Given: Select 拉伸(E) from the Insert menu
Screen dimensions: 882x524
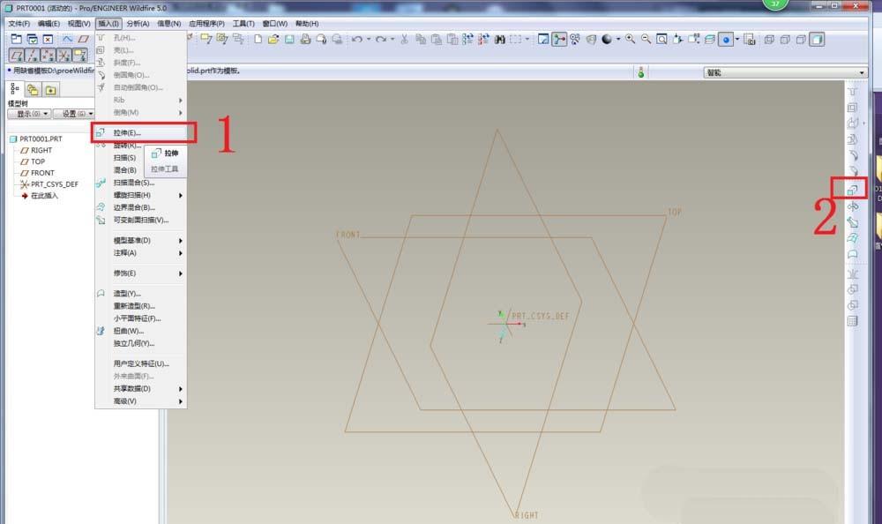Looking at the screenshot, I should 141,132.
